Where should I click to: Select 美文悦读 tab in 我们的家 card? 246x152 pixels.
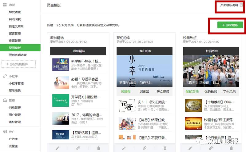point(163,91)
